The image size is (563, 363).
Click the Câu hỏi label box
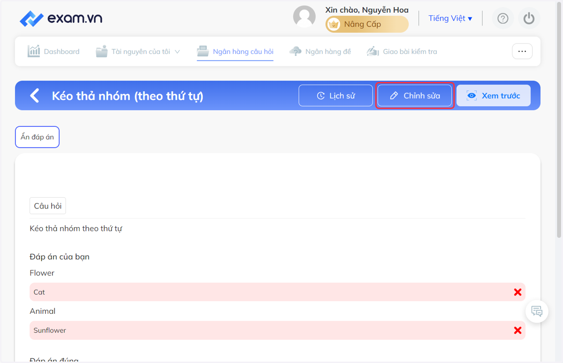[x=48, y=206]
